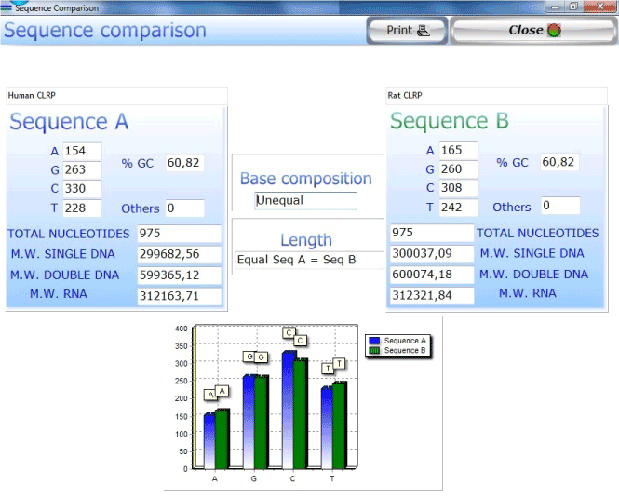Click Sequence B adenine count 165
This screenshot has width=619, height=497.
458,151
